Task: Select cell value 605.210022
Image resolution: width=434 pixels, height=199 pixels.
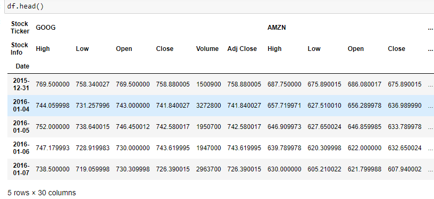Action: coord(324,169)
